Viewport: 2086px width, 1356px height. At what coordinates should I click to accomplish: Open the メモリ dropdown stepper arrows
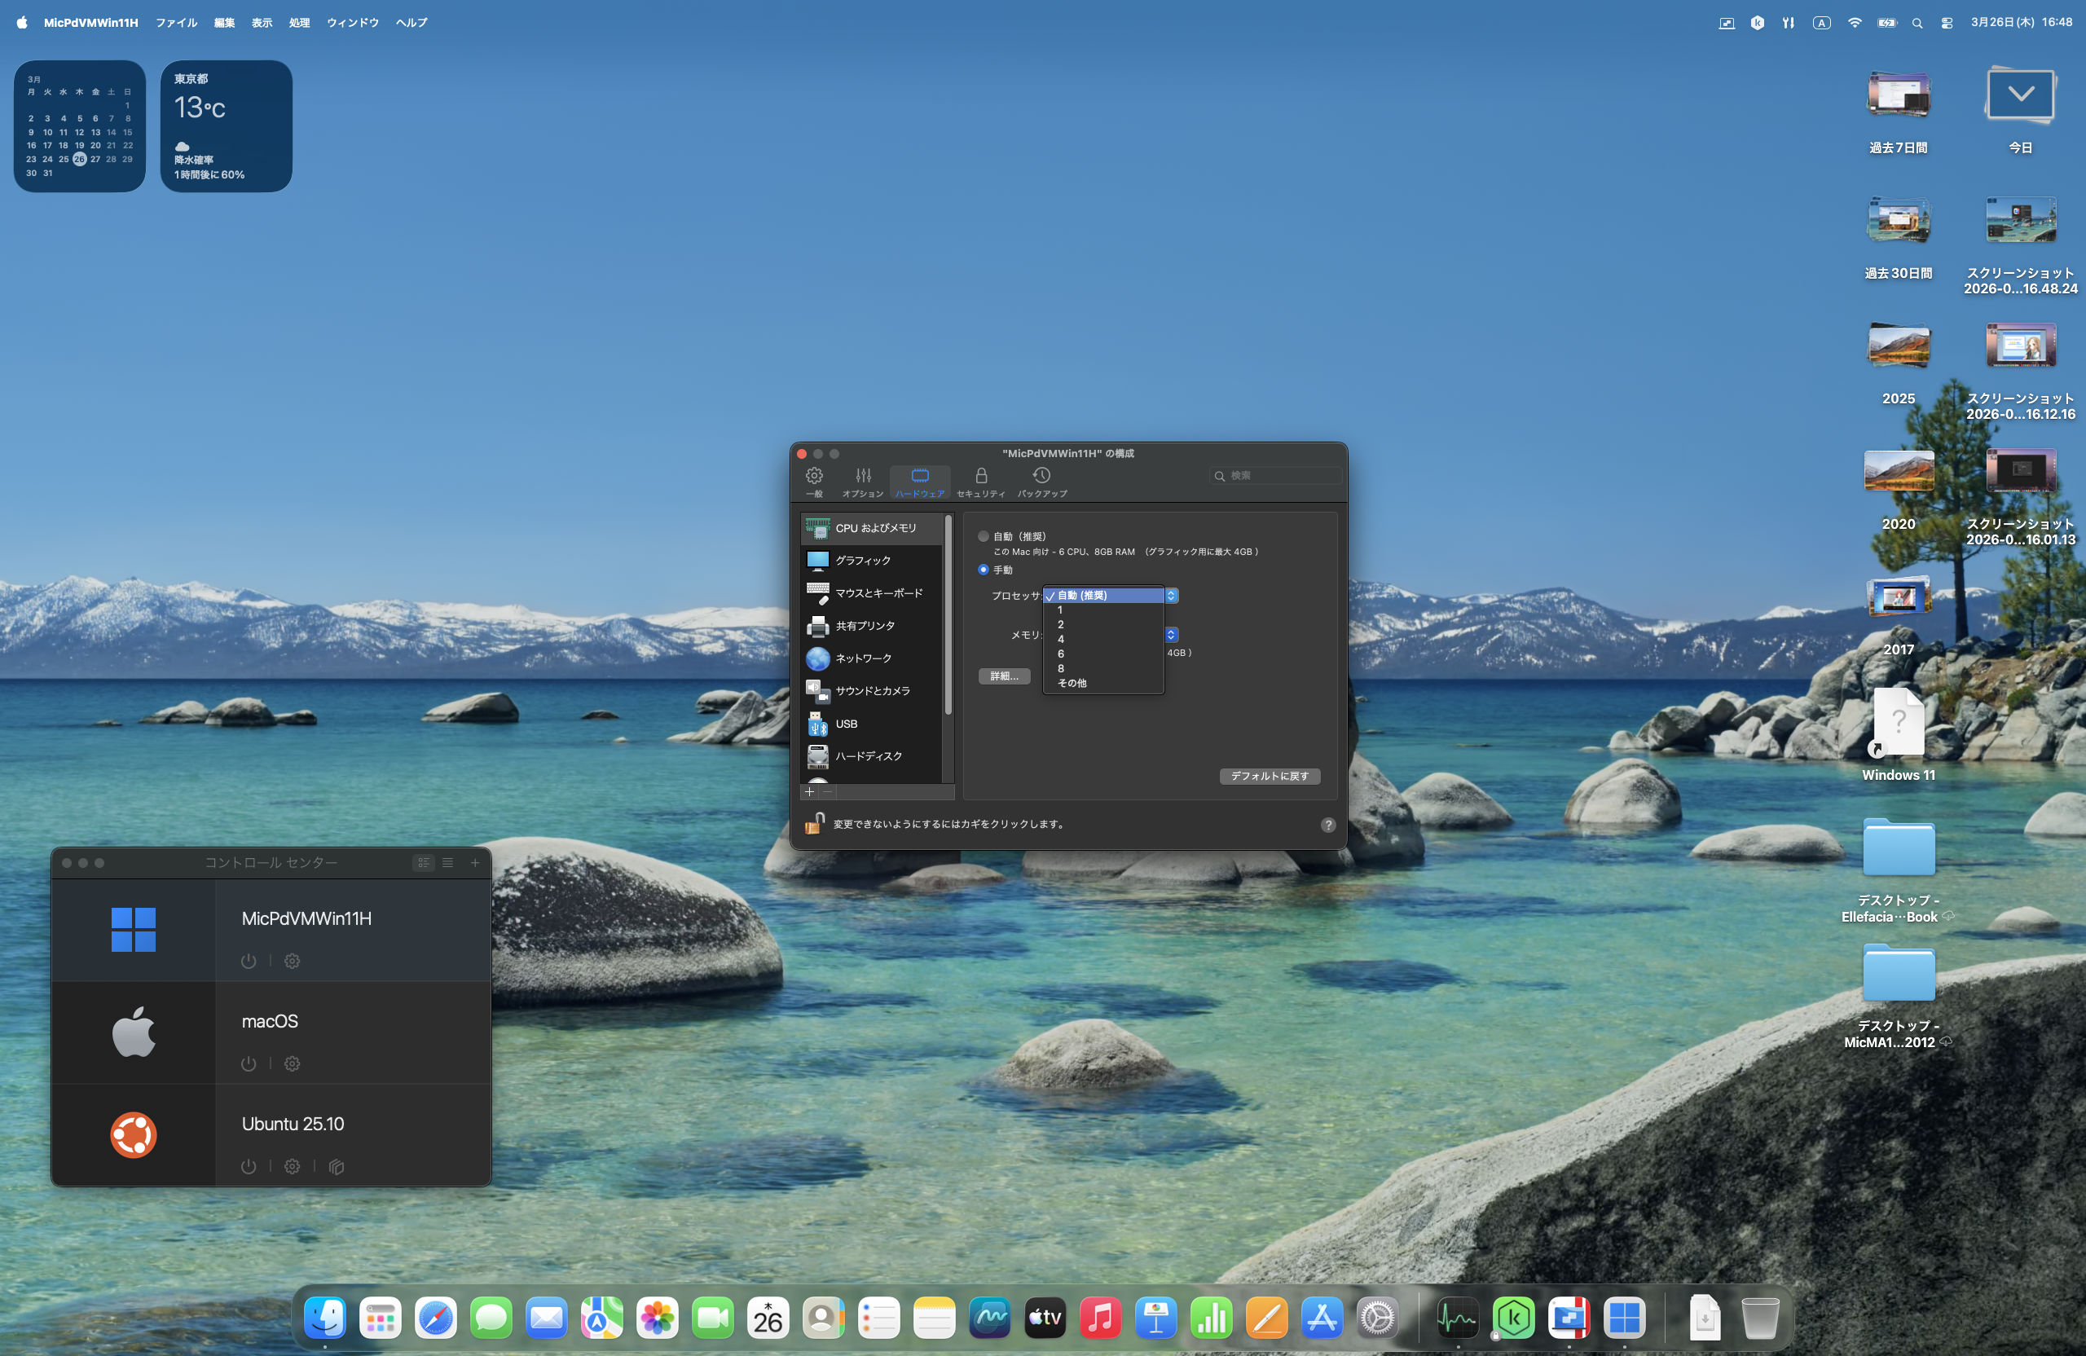pos(1171,635)
